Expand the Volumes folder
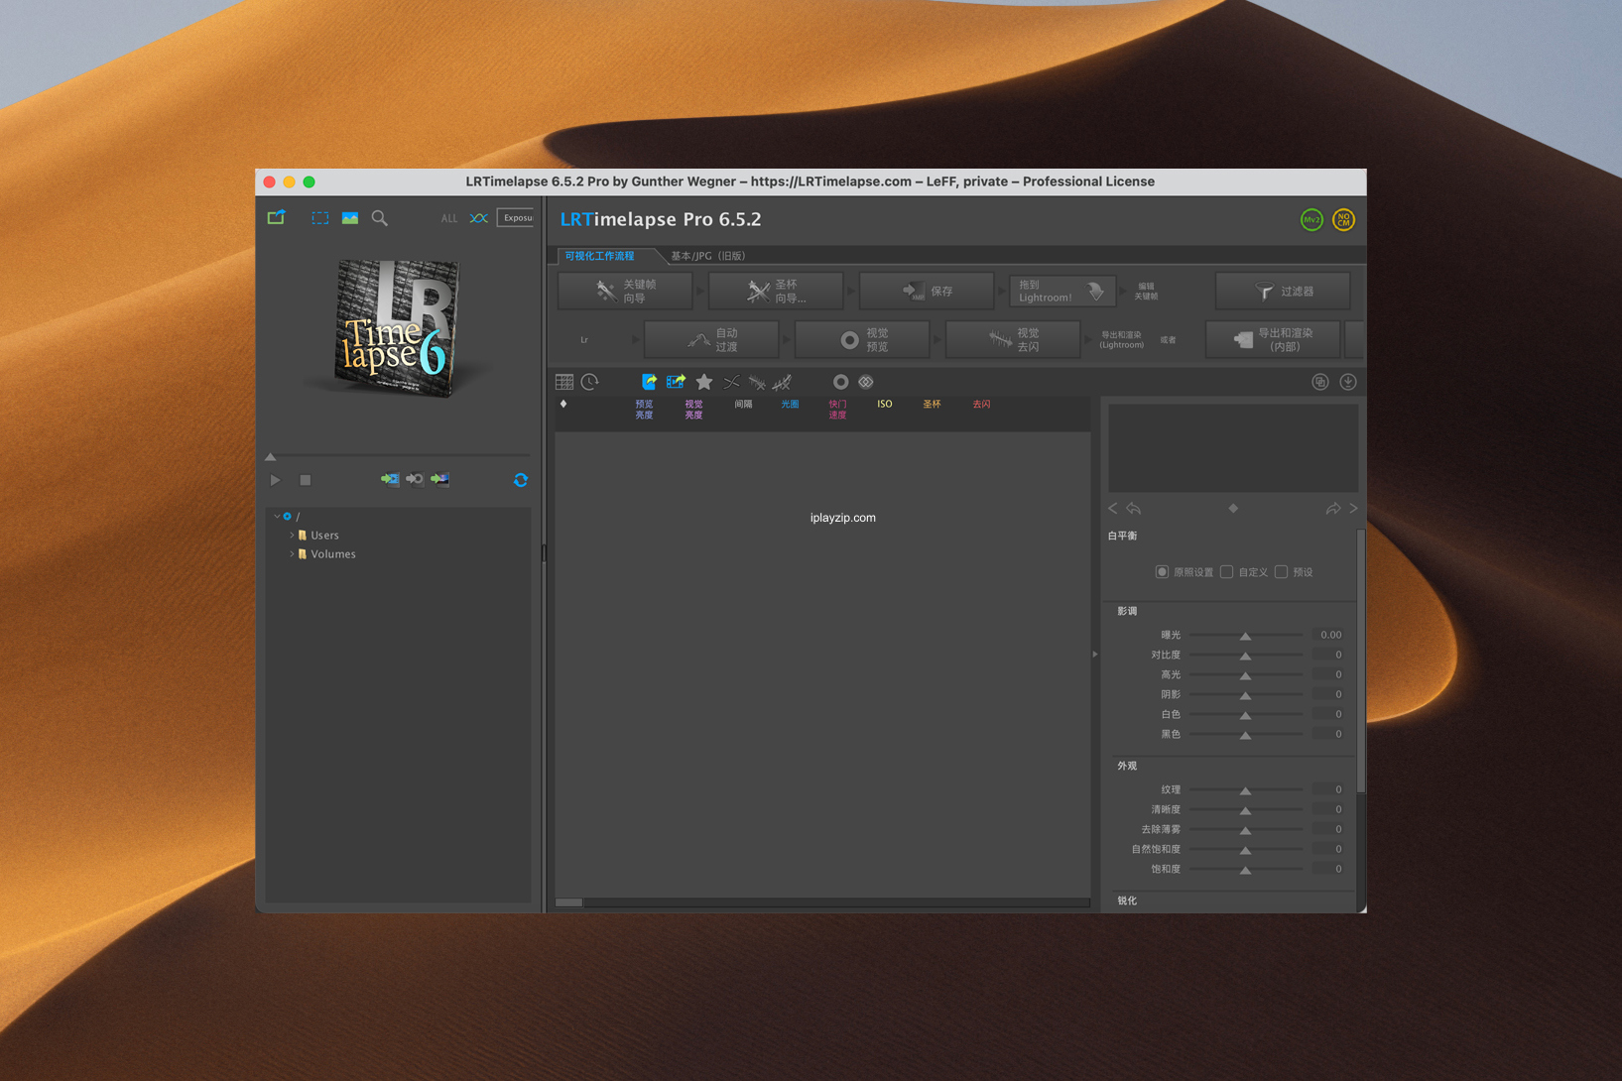This screenshot has width=1622, height=1081. [x=292, y=553]
